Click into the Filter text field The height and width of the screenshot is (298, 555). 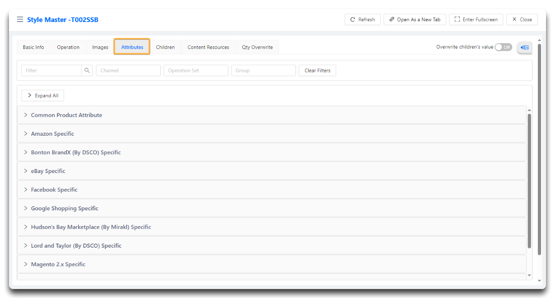pyautogui.click(x=51, y=71)
